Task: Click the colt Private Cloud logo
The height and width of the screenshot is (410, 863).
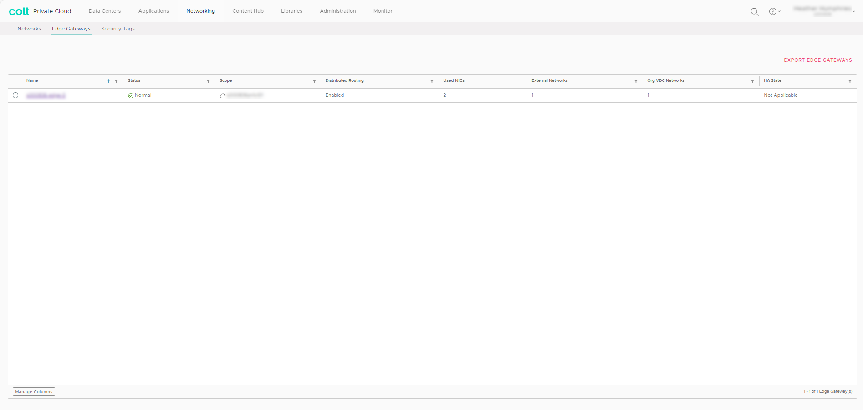Action: pos(40,11)
